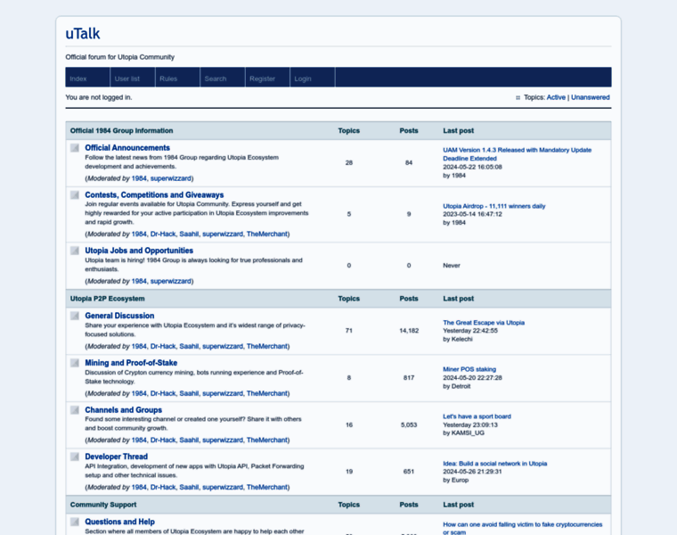
Task: Click 'Official forum for Utopia Community' tagline
Action: (120, 57)
